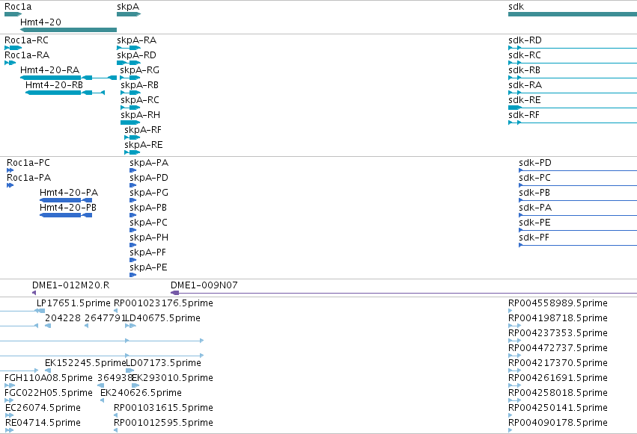Select the EK240626.5prime EST label
This screenshot has width=637, height=434.
[x=141, y=393]
